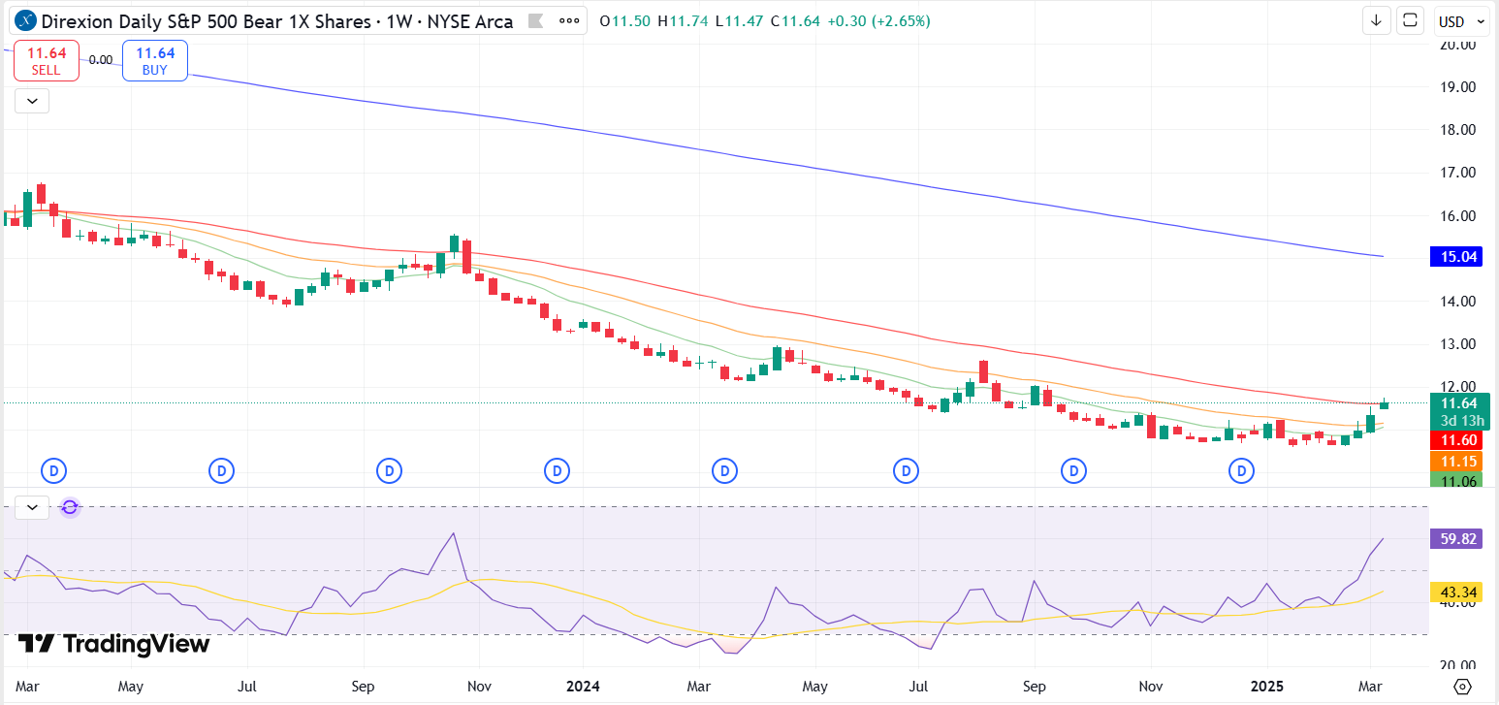The height and width of the screenshot is (705, 1499).
Task: Collapse the main chart indicators legend
Action: point(32,100)
